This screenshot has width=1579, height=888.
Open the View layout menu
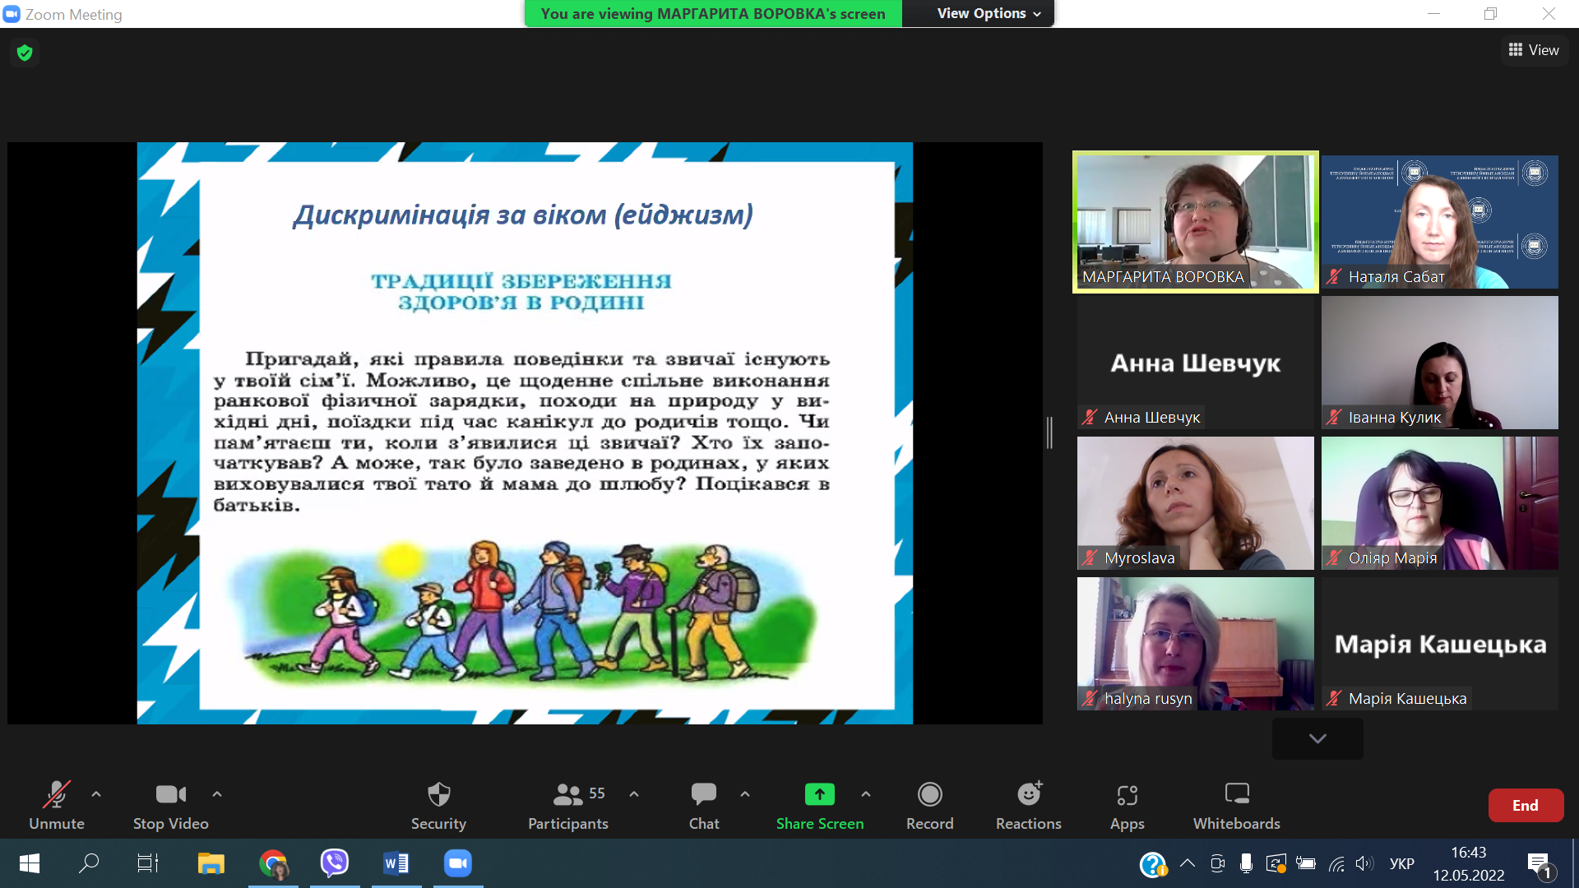[1534, 50]
